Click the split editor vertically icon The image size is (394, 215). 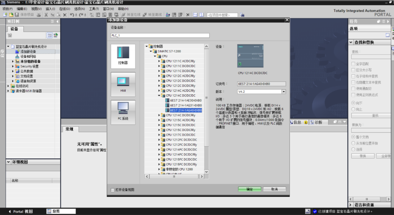pyautogui.click(x=201, y=15)
